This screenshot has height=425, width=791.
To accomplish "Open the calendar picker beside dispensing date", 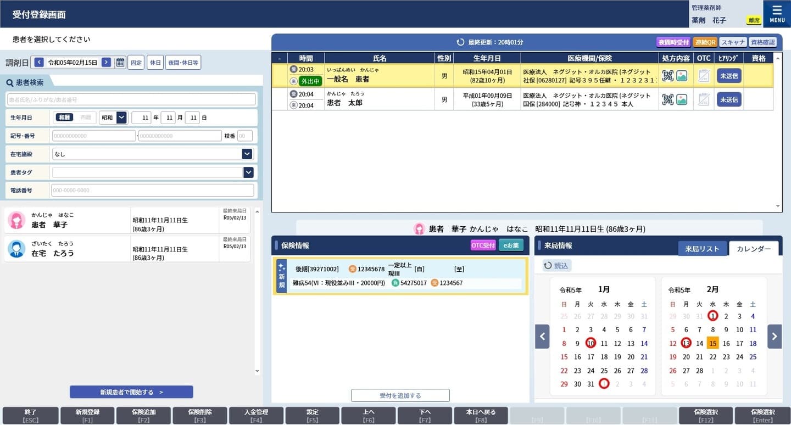I will click(x=120, y=63).
